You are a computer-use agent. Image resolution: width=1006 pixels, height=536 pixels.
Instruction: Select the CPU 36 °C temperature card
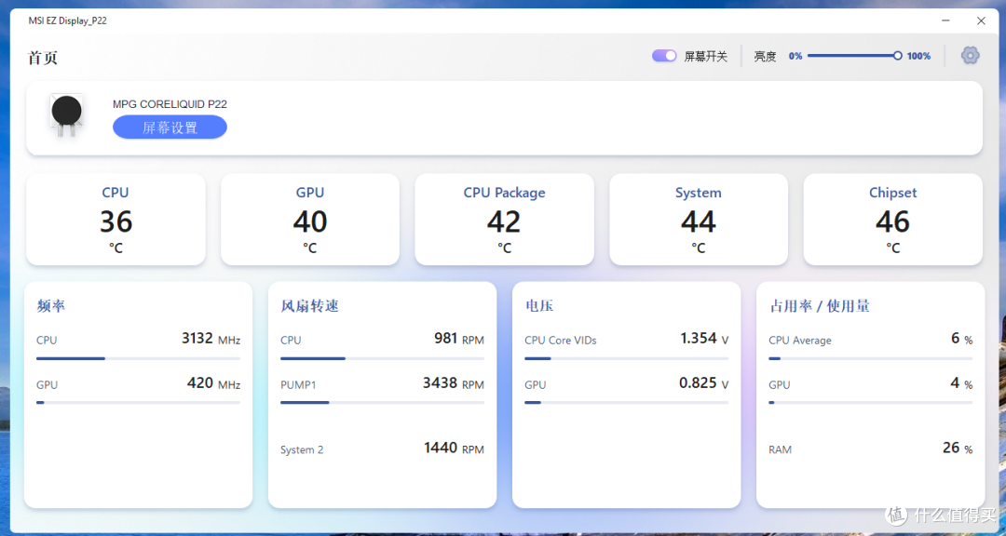coord(116,220)
